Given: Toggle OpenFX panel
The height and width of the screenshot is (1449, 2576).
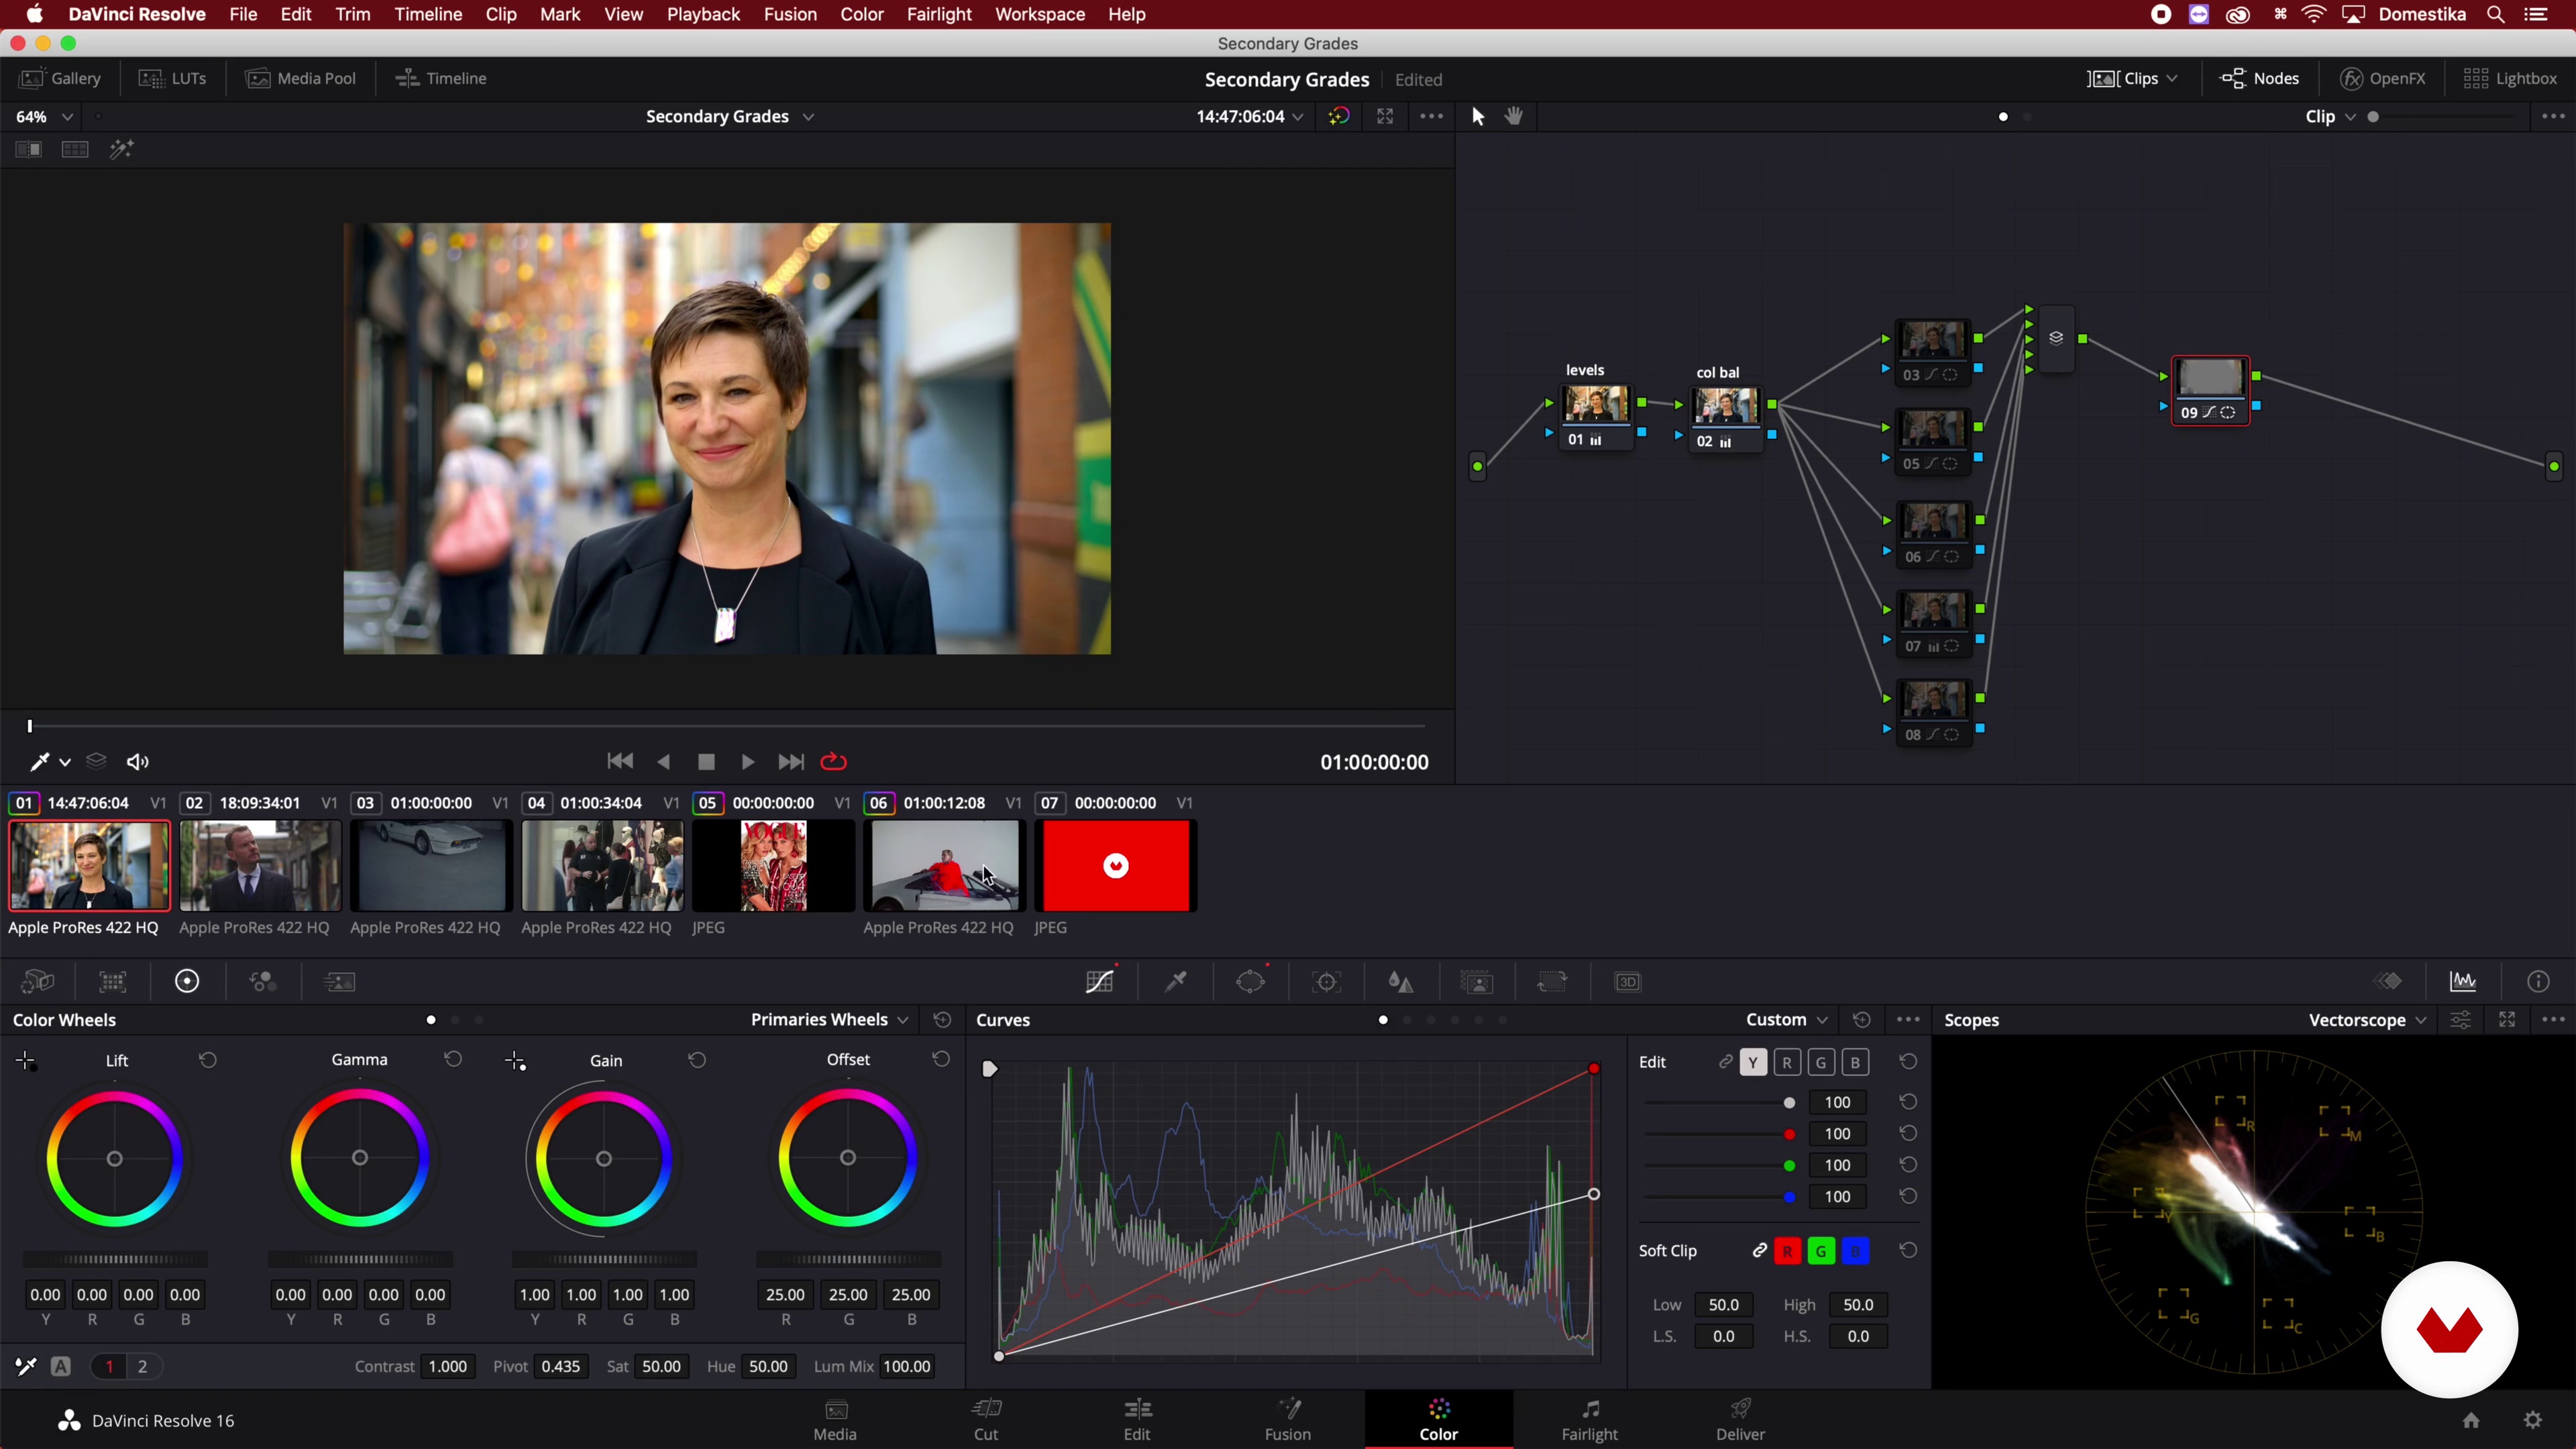Looking at the screenshot, I should pos(2383,78).
